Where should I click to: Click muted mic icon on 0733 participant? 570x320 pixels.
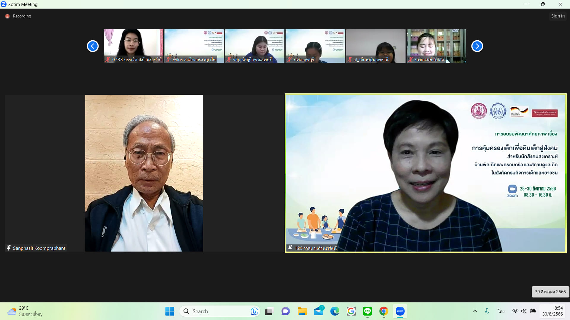pyautogui.click(x=108, y=59)
